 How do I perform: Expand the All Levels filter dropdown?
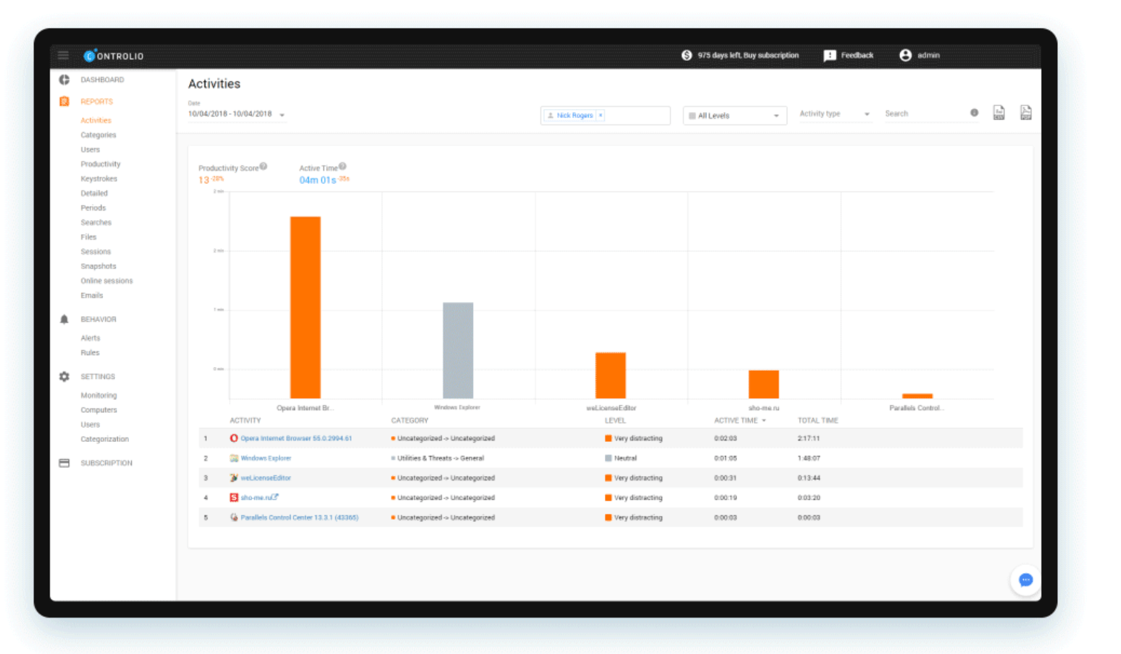point(776,115)
